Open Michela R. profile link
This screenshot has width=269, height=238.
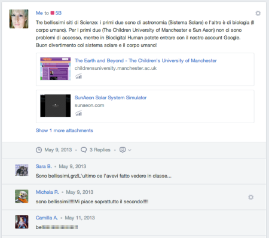click(x=47, y=192)
